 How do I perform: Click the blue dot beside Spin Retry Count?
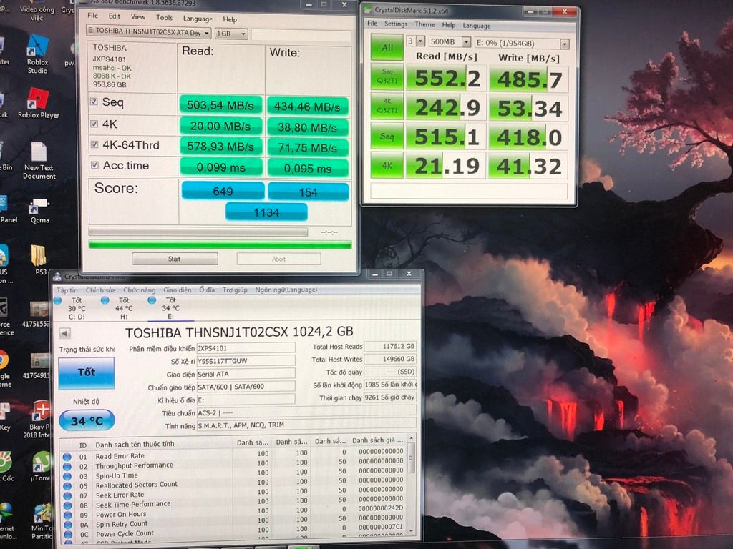(x=68, y=525)
